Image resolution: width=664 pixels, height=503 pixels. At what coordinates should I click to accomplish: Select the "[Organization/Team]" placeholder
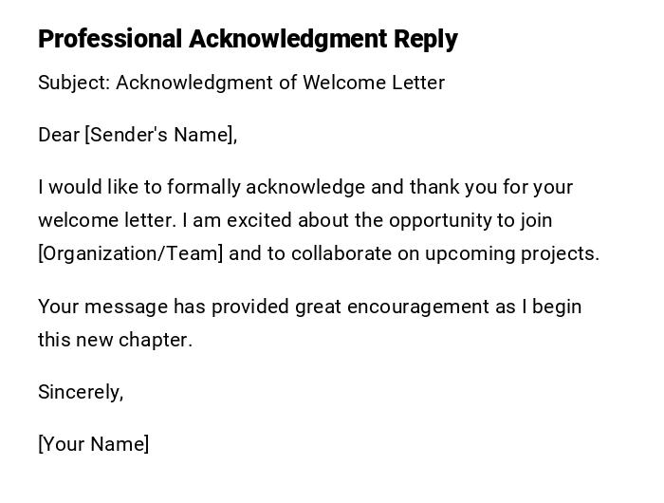click(130, 254)
